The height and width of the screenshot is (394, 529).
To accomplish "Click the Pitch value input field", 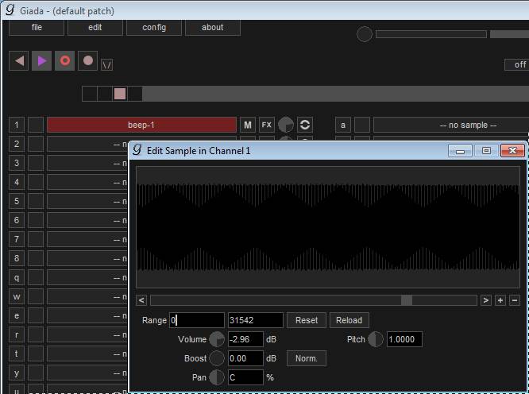I will [x=404, y=339].
